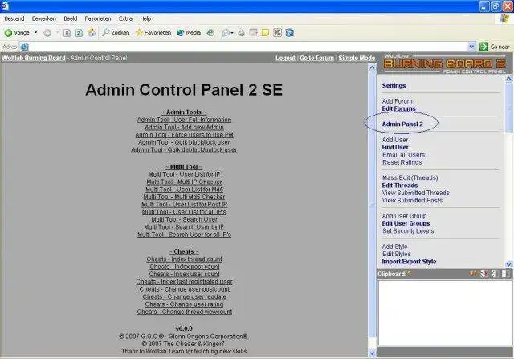This screenshot has height=359, width=514.
Task: Click the toolbar icon right of the yellow note
Action: click(277, 33)
